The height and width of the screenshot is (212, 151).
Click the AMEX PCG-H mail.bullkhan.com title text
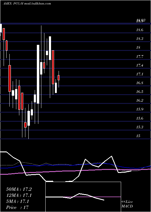[x=27, y=4]
